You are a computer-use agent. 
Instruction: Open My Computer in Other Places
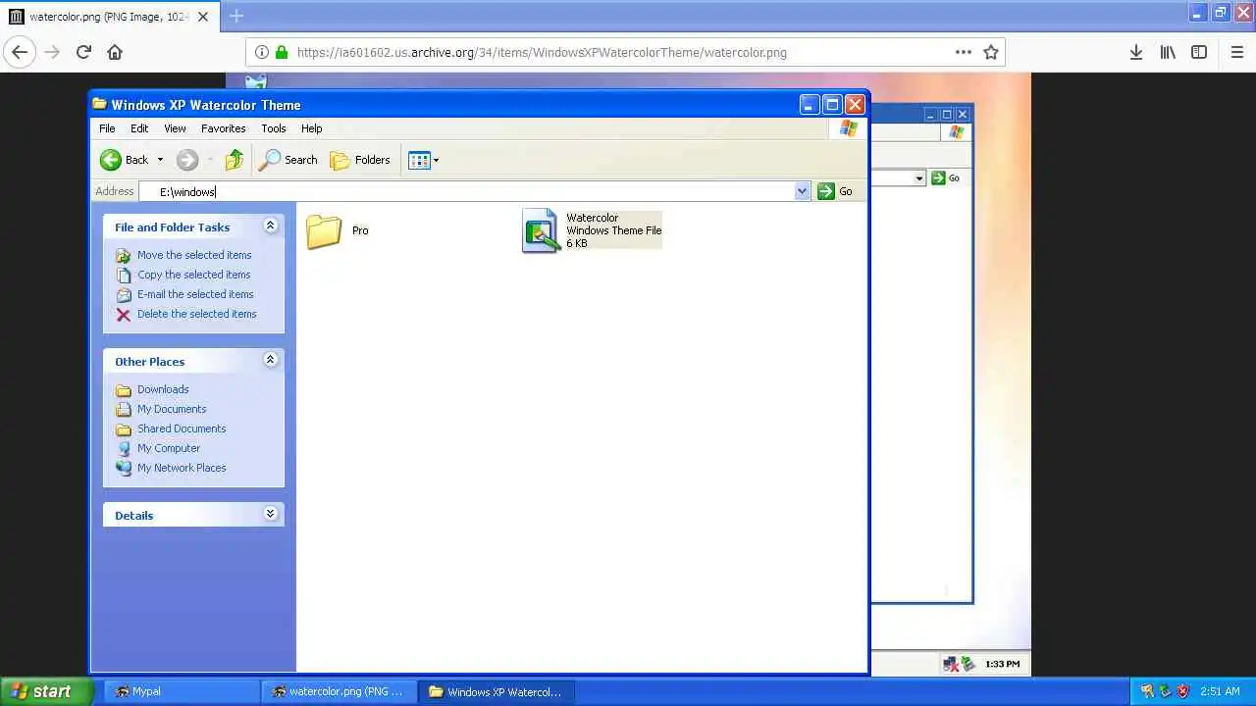pyautogui.click(x=169, y=448)
